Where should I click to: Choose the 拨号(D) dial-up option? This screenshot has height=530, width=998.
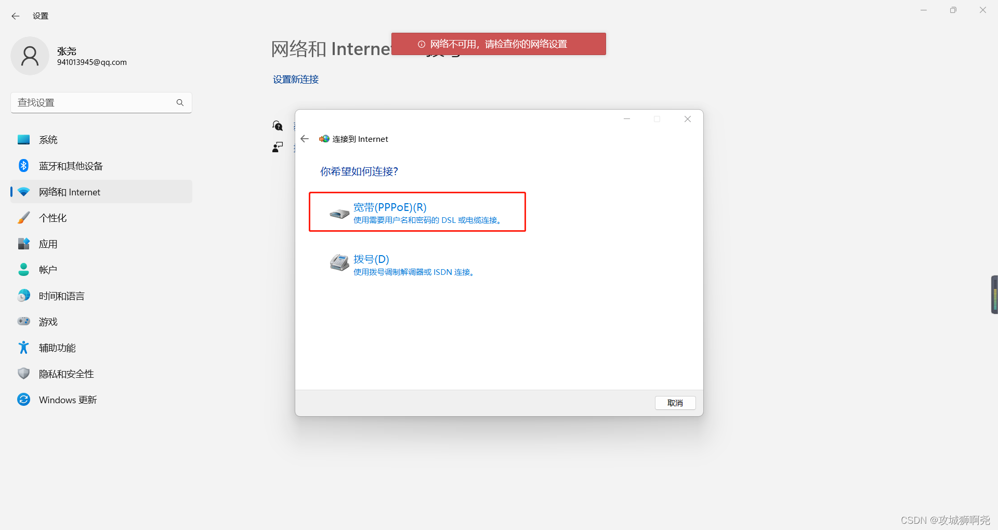(403, 264)
